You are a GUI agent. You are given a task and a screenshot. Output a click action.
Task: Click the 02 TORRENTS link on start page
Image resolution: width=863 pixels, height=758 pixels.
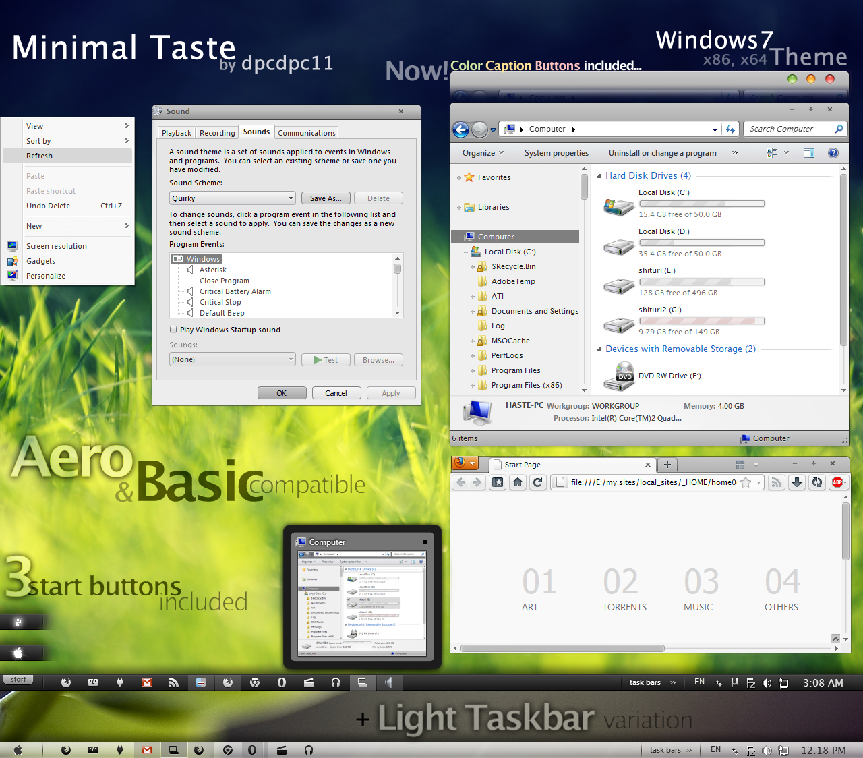[624, 587]
